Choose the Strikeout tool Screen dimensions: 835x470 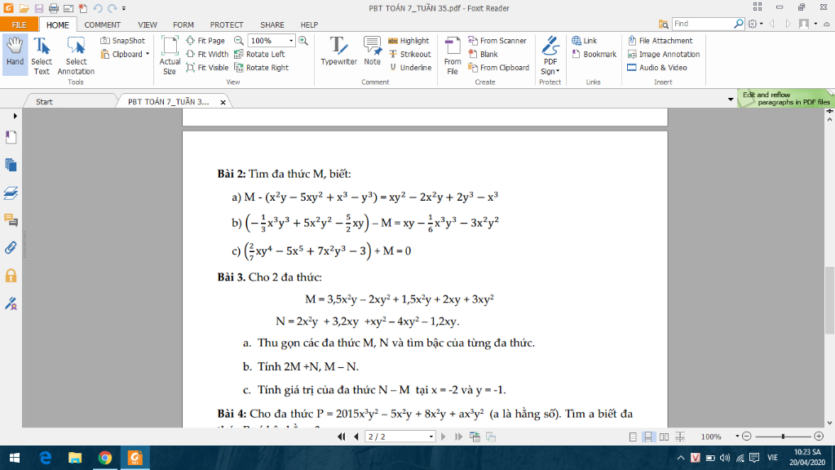pos(409,54)
